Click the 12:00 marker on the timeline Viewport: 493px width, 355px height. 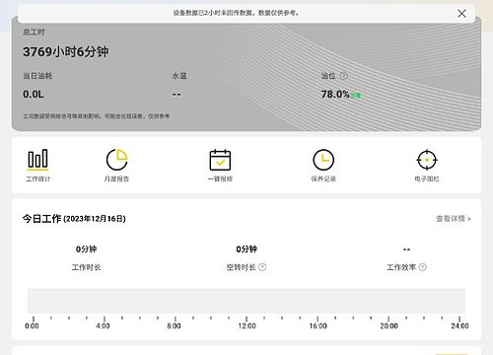[246, 325]
